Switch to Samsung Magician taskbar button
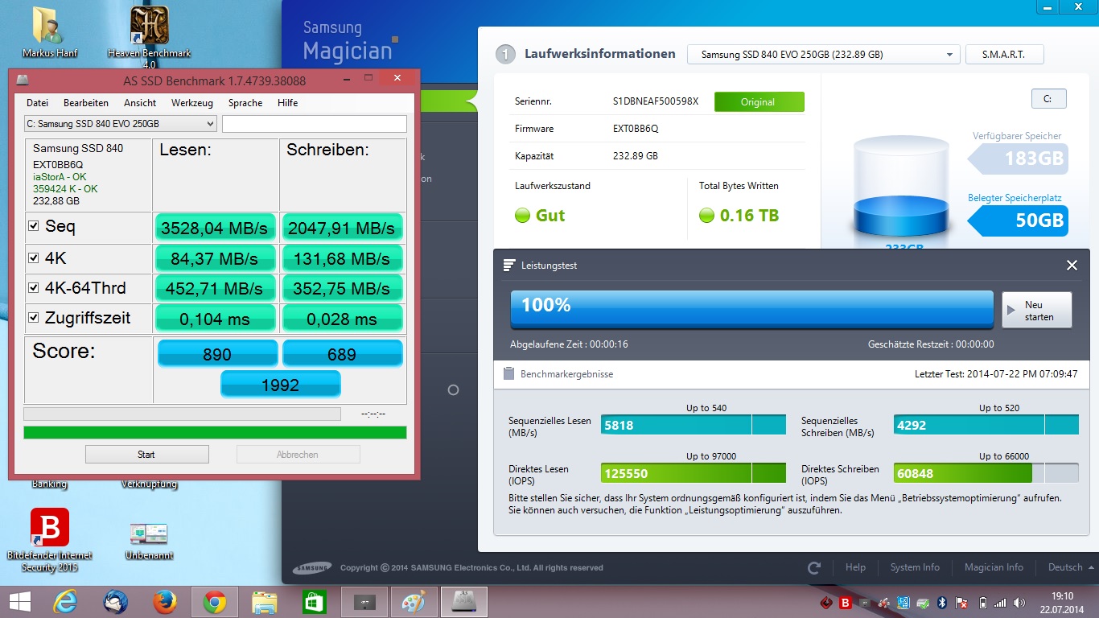The width and height of the screenshot is (1099, 618). click(x=364, y=601)
